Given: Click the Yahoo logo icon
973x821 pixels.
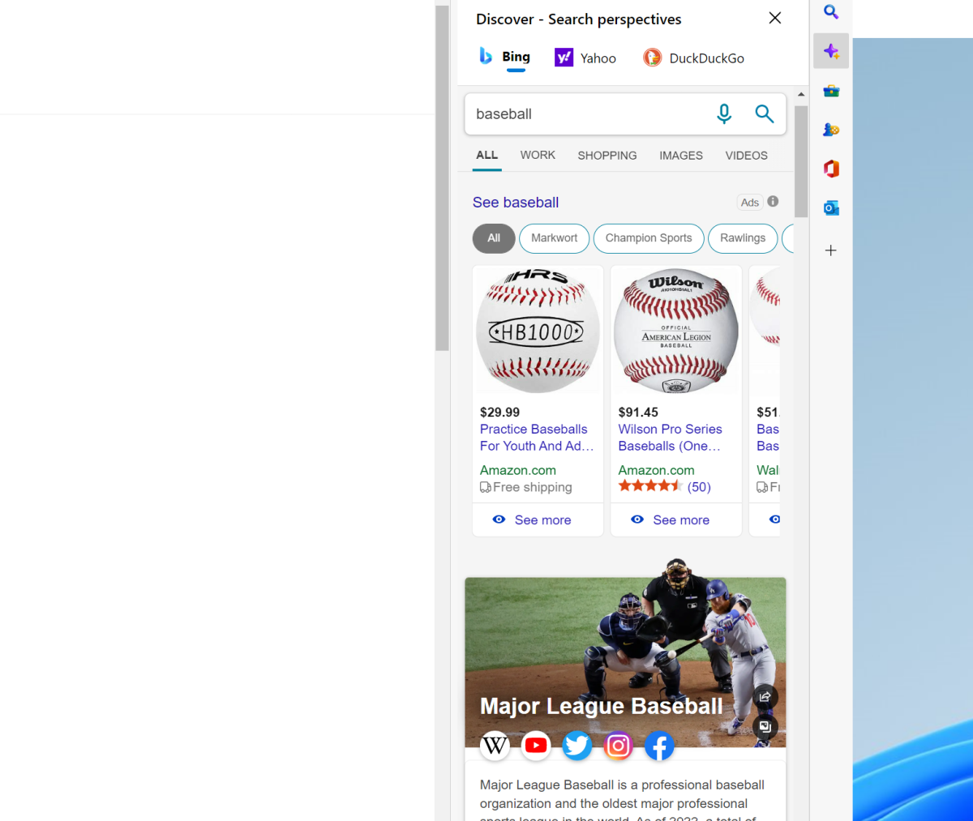Looking at the screenshot, I should click(x=564, y=58).
